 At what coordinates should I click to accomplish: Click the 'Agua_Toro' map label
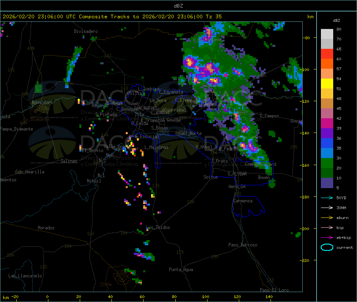[x=42, y=102]
